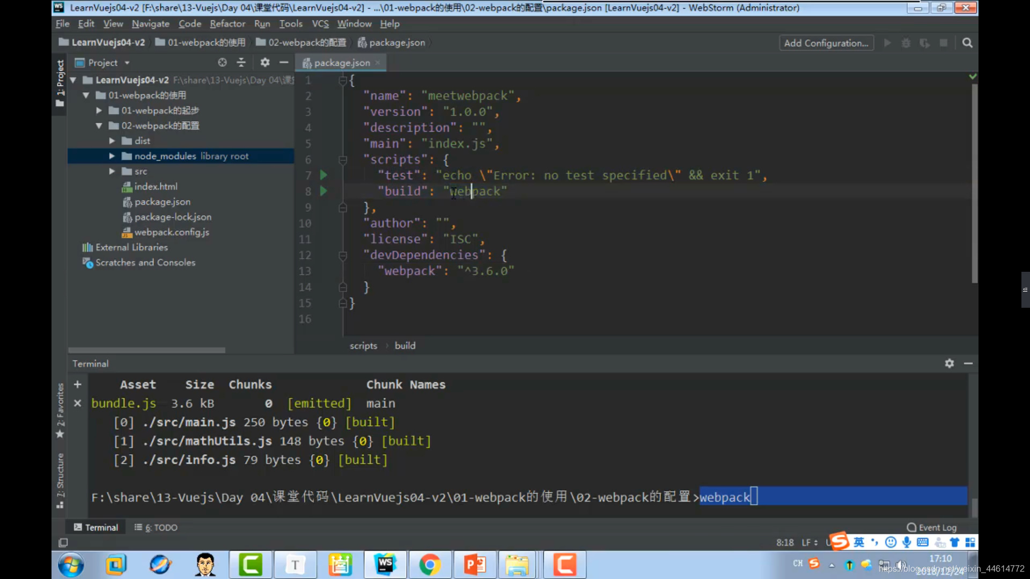This screenshot has width=1030, height=579.
Task: Open the File menu
Action: click(x=63, y=24)
